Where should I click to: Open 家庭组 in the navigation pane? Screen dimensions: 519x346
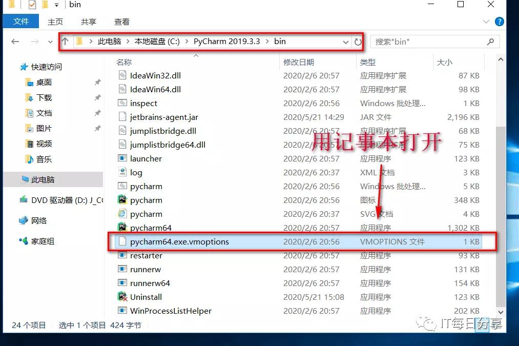coord(43,241)
